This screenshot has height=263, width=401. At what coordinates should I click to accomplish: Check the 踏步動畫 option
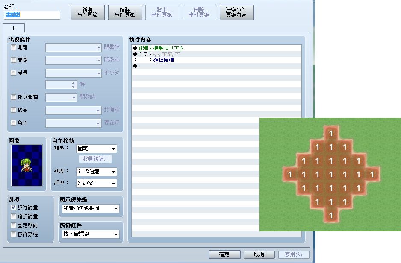14,216
